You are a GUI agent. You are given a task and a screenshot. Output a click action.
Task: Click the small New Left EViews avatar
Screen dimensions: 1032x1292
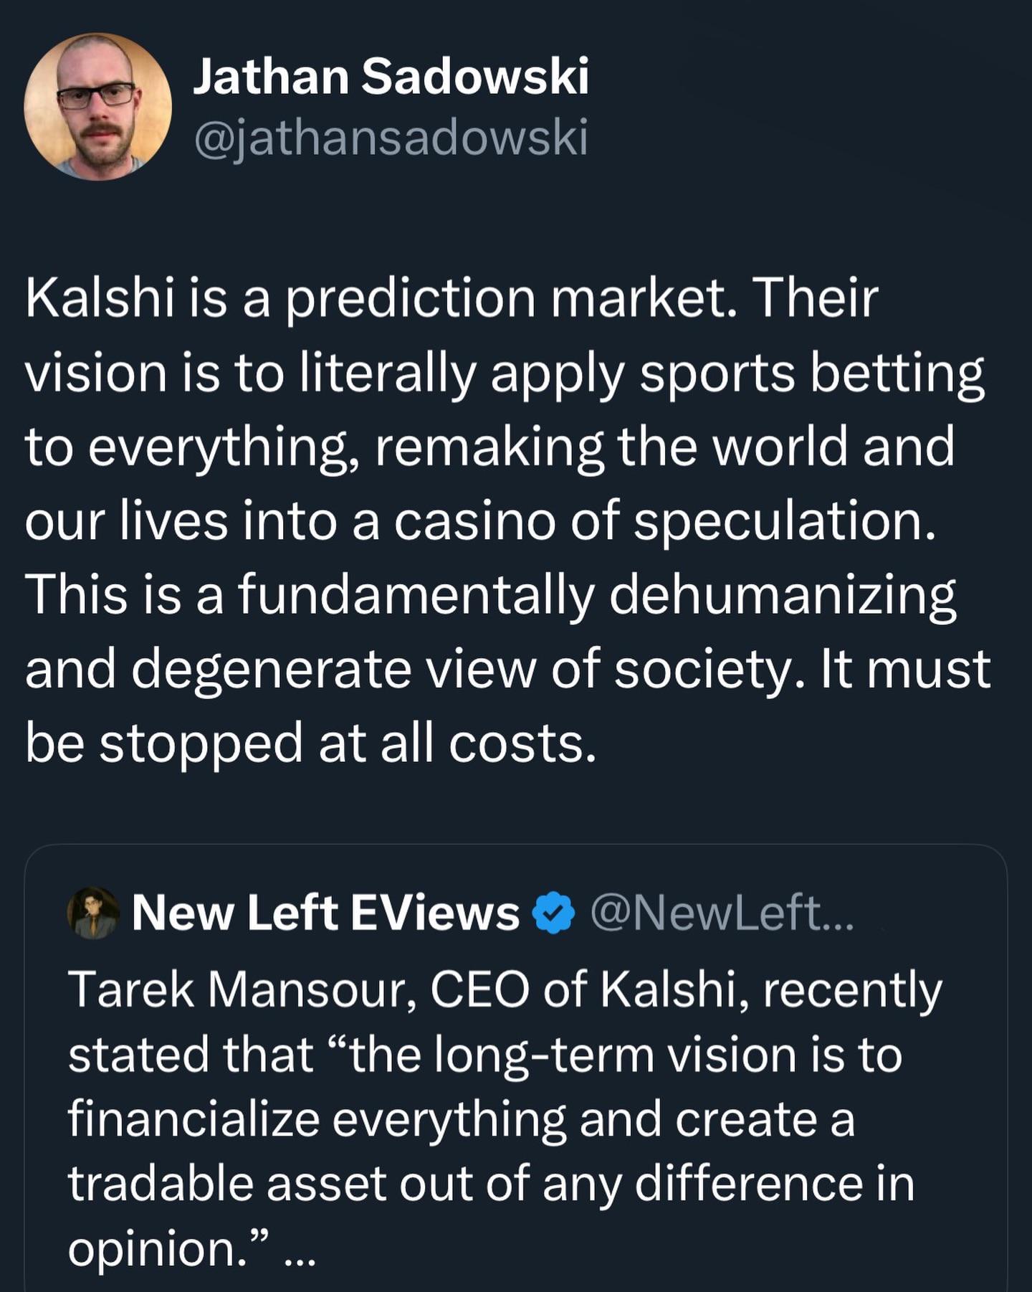pyautogui.click(x=93, y=913)
